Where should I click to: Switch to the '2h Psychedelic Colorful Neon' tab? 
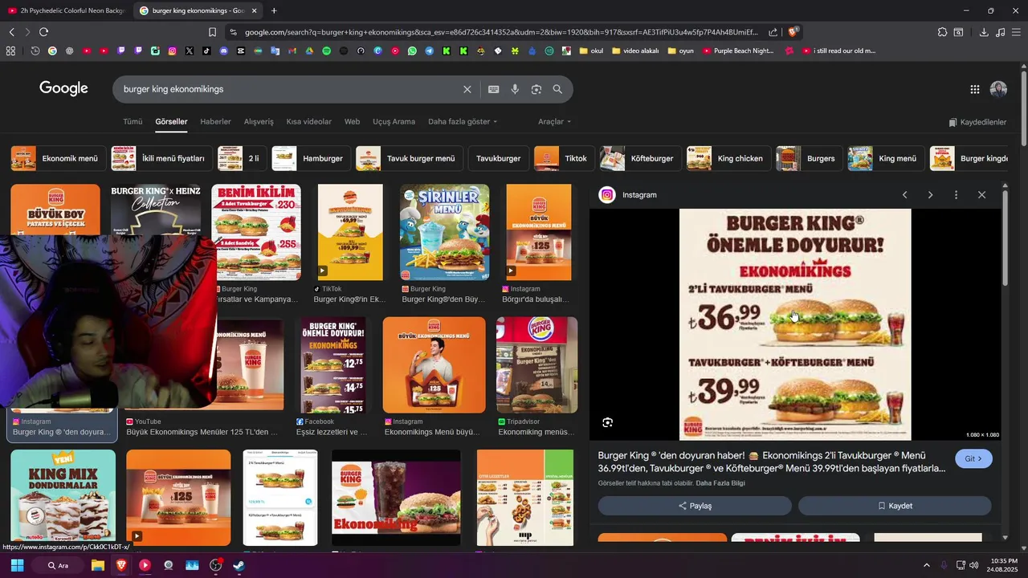point(66,10)
